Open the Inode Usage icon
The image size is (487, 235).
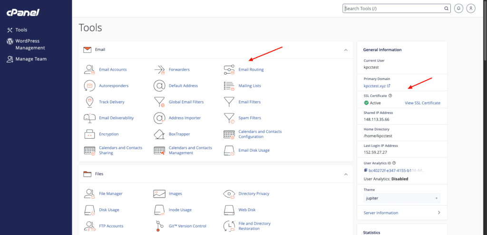point(159,210)
